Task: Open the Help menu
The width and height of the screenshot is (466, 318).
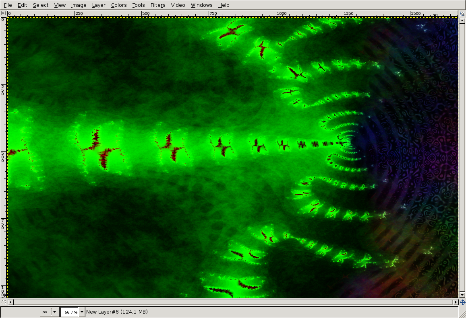Action: pos(224,5)
